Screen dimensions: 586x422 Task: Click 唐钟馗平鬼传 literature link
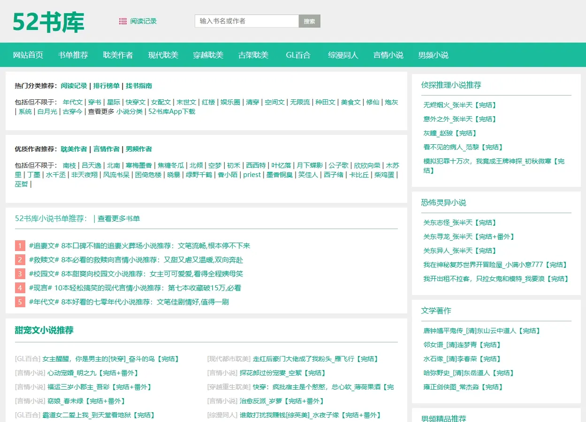pos(482,331)
